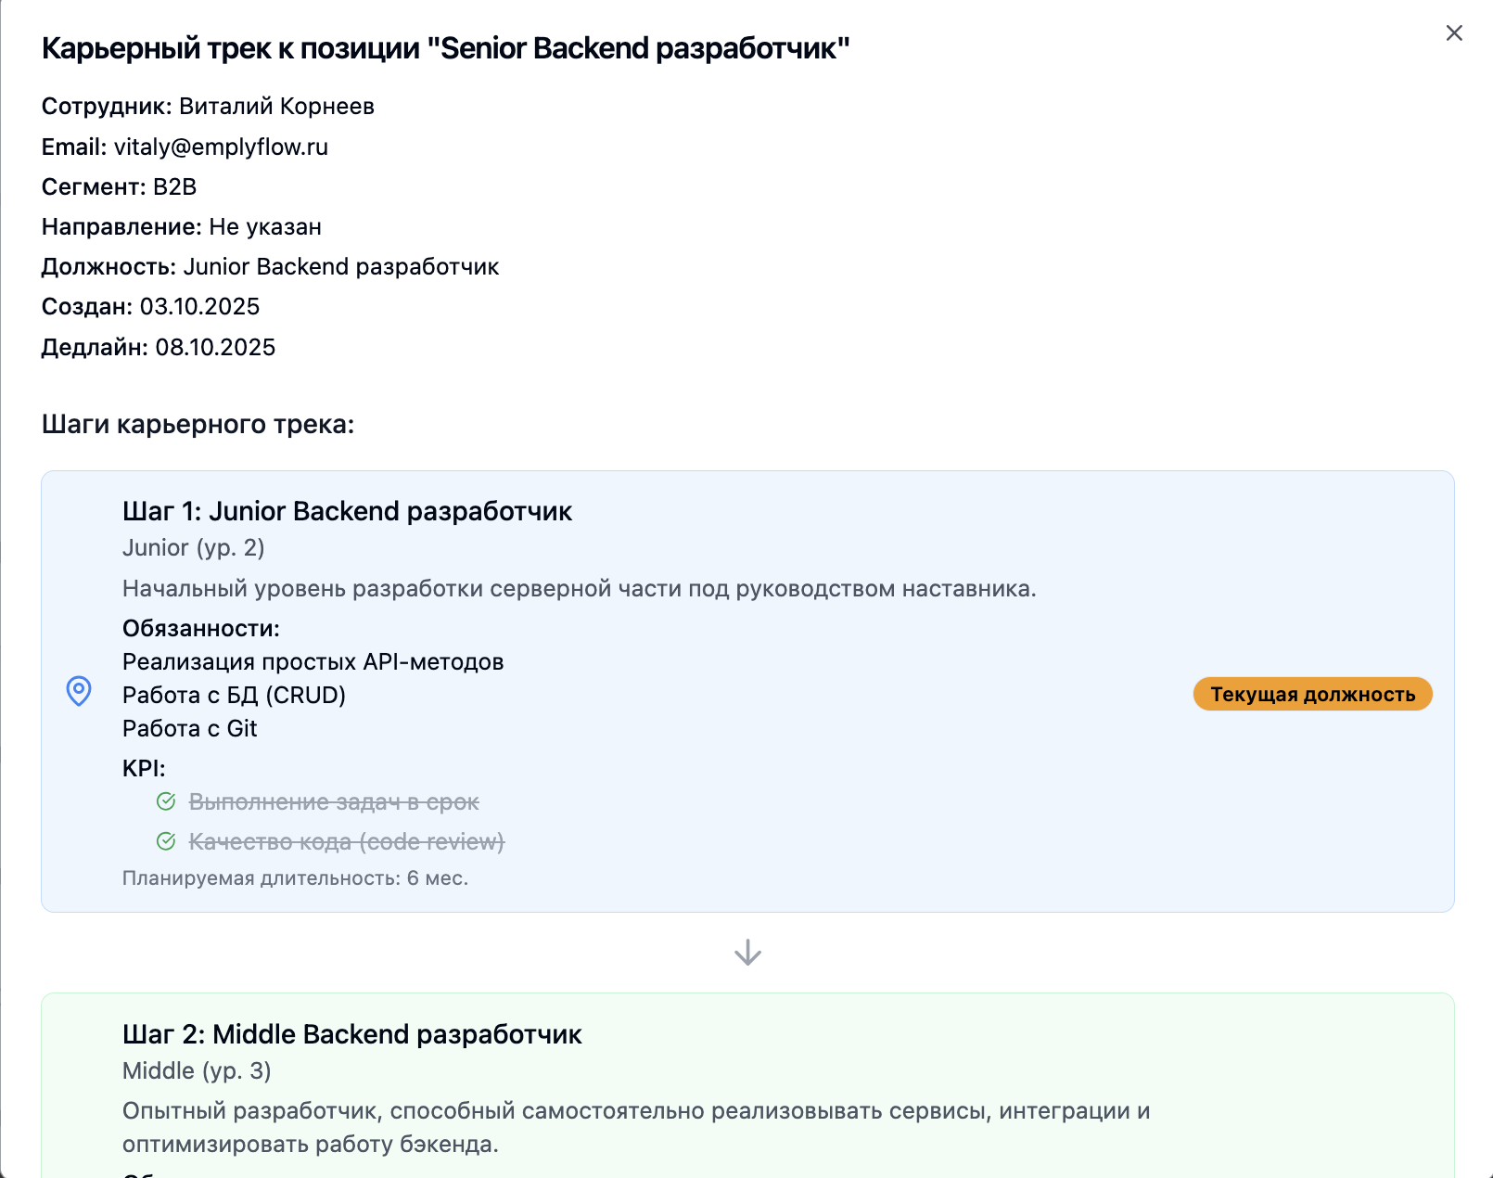Toggle the check icon for "Выполнение задач в срок"

[166, 801]
